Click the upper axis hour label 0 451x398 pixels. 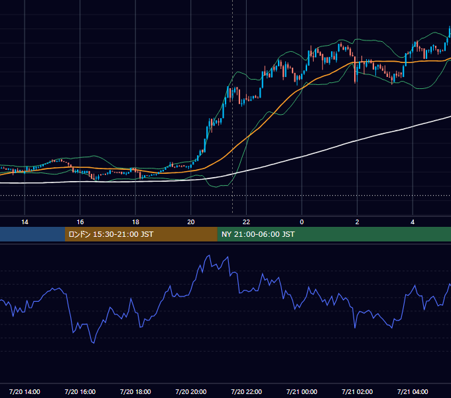pyautogui.click(x=302, y=222)
